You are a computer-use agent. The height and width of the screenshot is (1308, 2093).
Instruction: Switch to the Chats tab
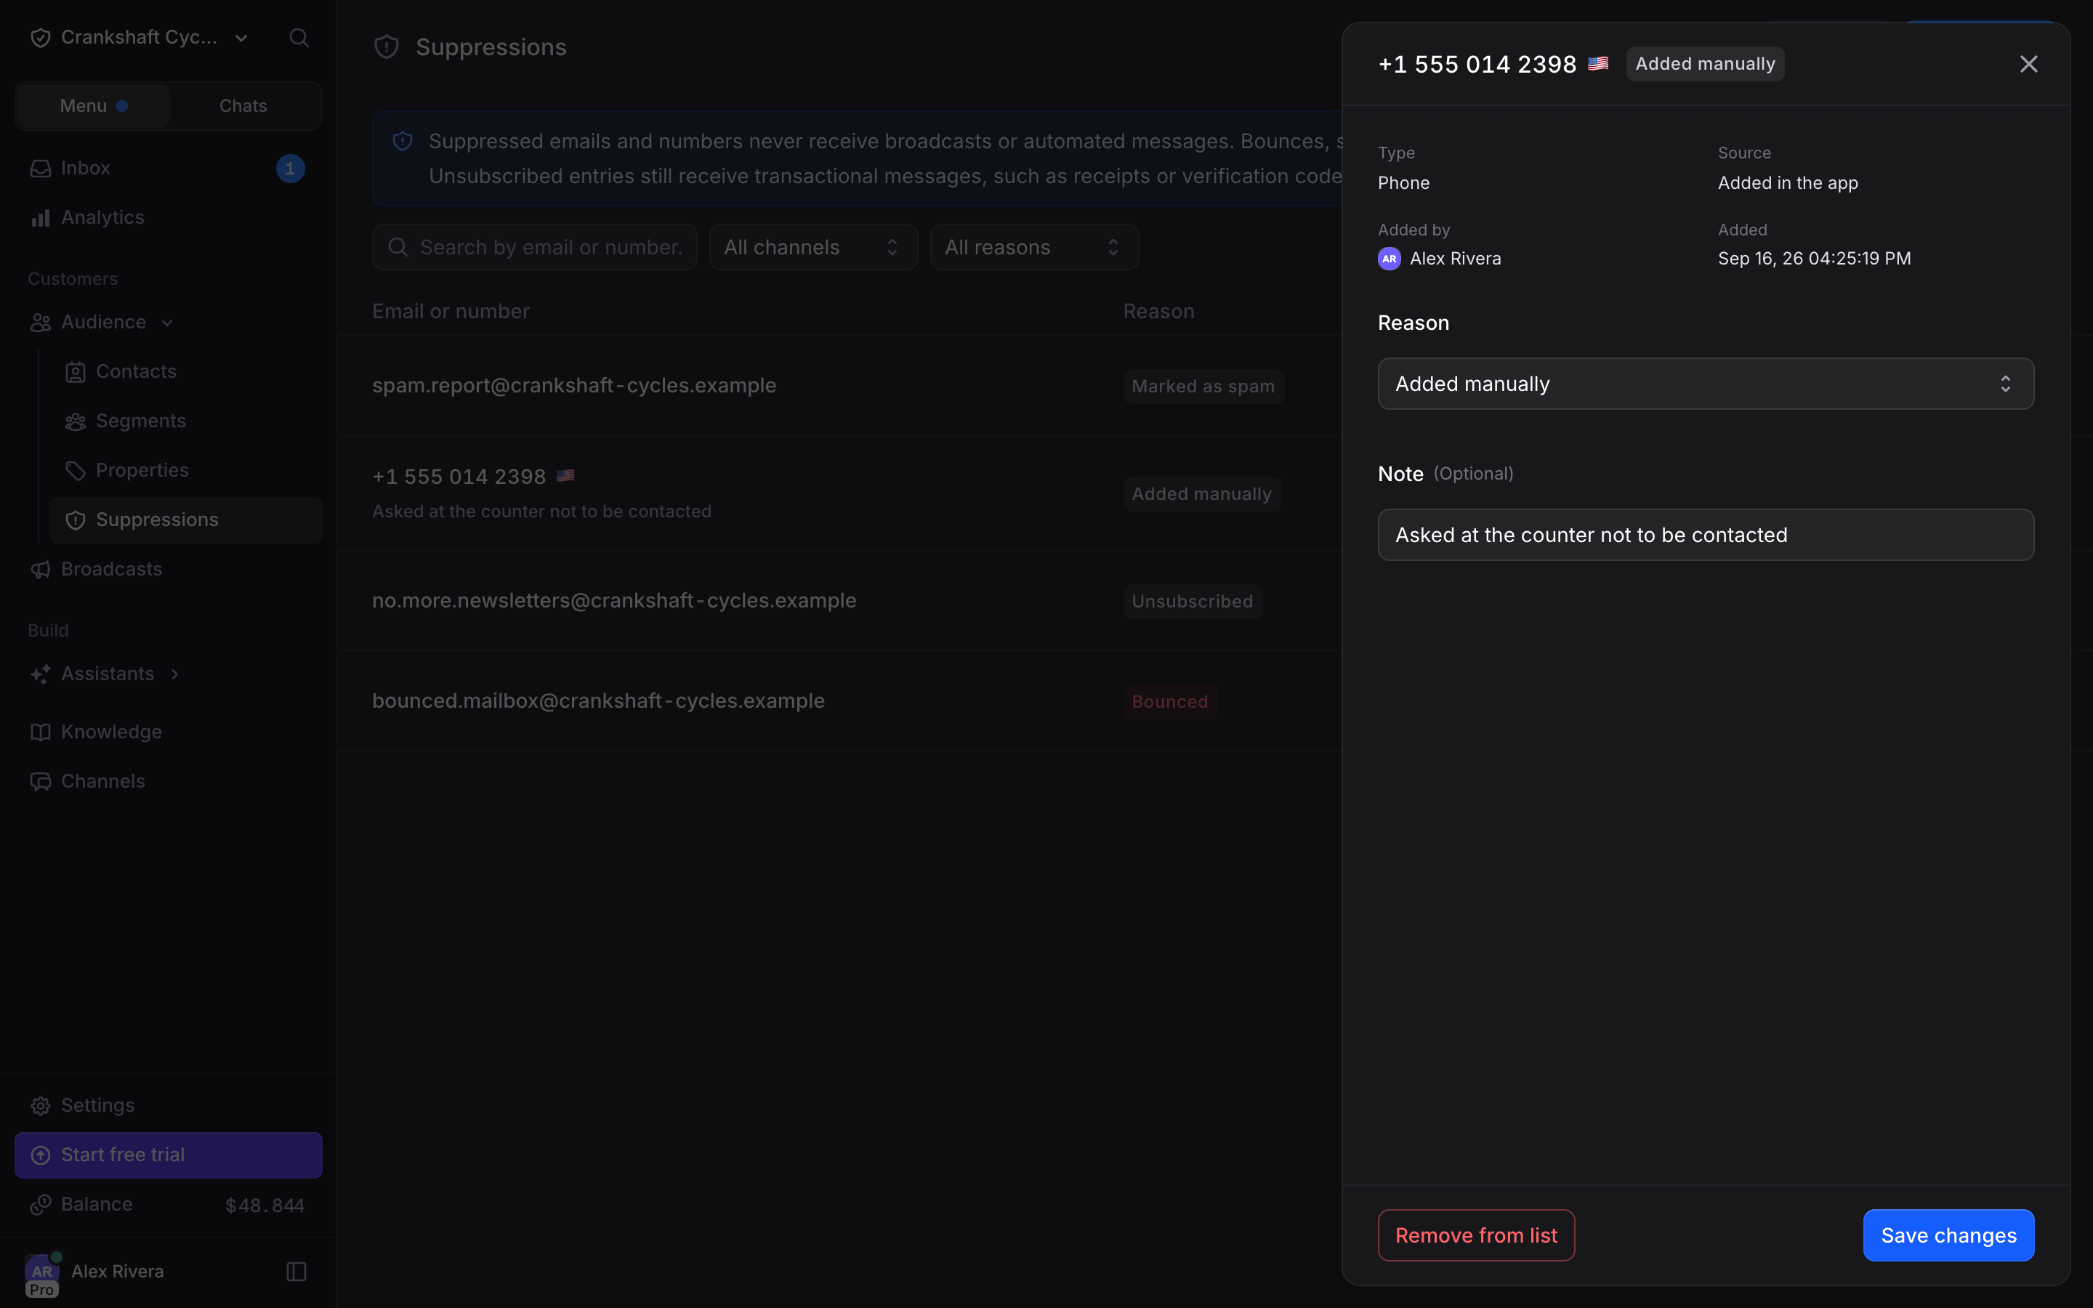[243, 106]
